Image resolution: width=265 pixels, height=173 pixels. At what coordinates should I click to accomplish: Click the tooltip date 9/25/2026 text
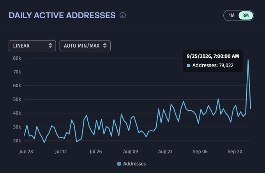tap(199, 56)
